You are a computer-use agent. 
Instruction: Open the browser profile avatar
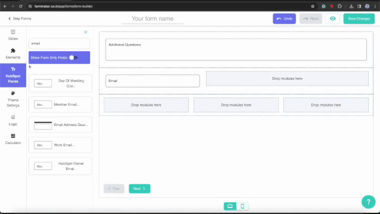pyautogui.click(x=367, y=7)
